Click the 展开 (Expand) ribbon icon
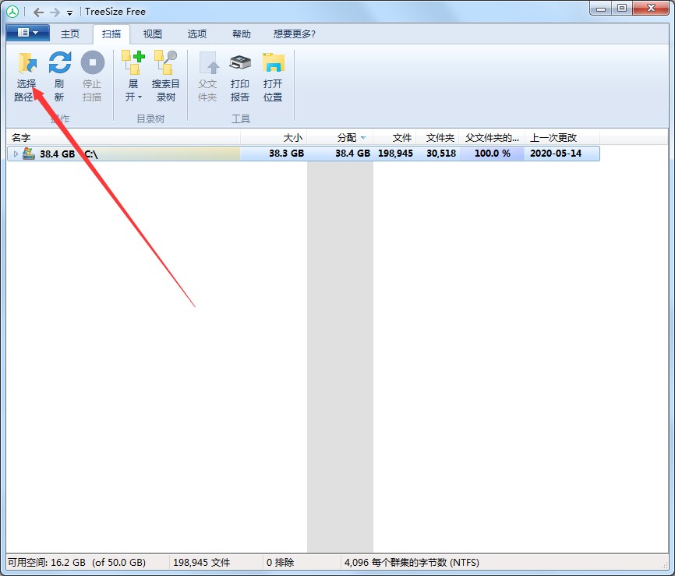The image size is (675, 576). click(132, 76)
